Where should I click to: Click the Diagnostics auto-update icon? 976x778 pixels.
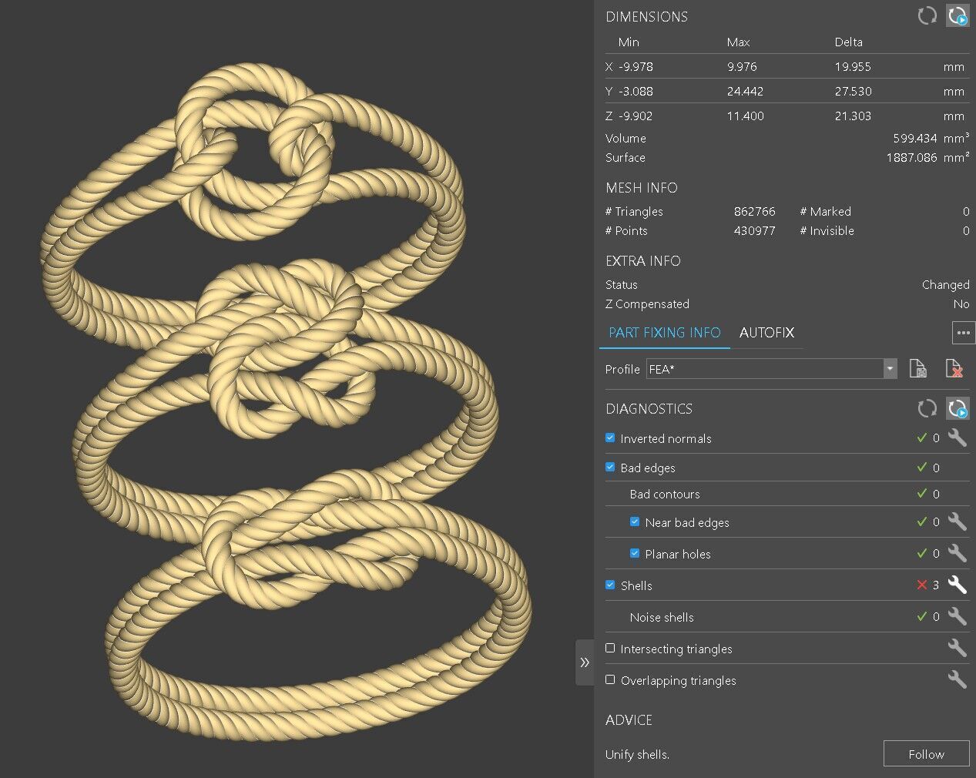tap(958, 408)
